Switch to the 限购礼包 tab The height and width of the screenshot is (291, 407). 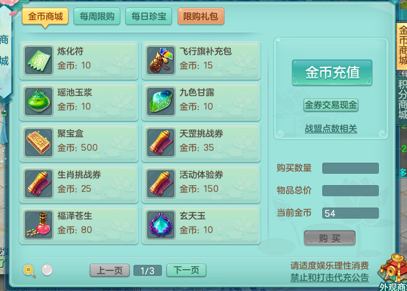[x=201, y=16]
